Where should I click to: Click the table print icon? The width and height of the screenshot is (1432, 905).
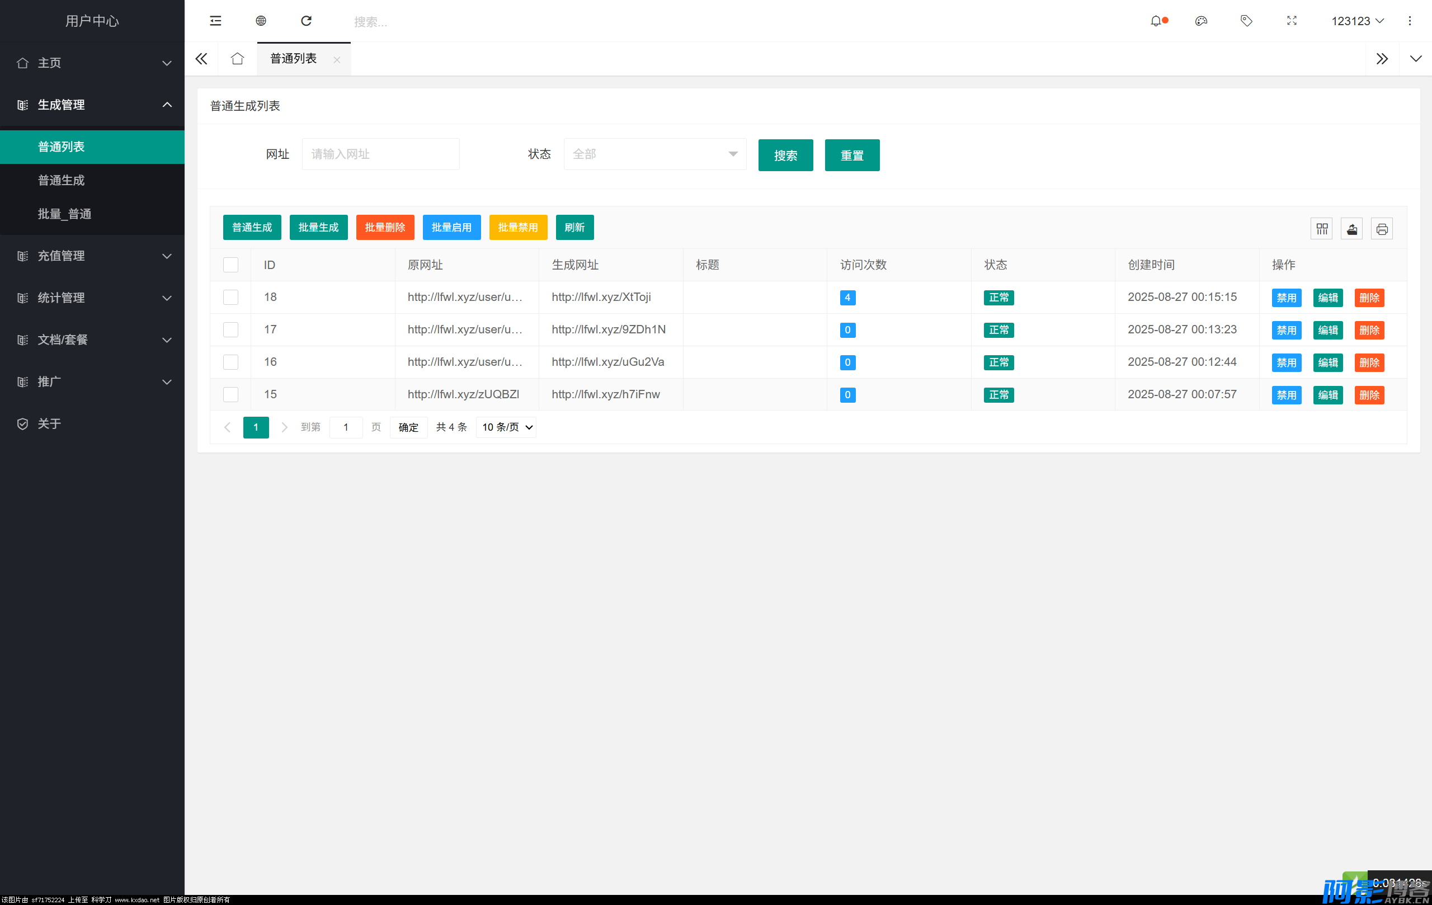point(1382,229)
